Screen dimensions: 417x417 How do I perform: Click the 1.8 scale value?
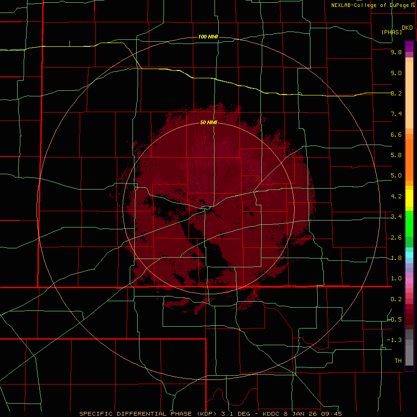click(396, 258)
